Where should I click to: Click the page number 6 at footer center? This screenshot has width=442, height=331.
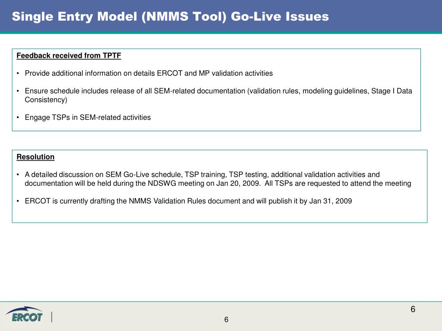pyautogui.click(x=226, y=319)
